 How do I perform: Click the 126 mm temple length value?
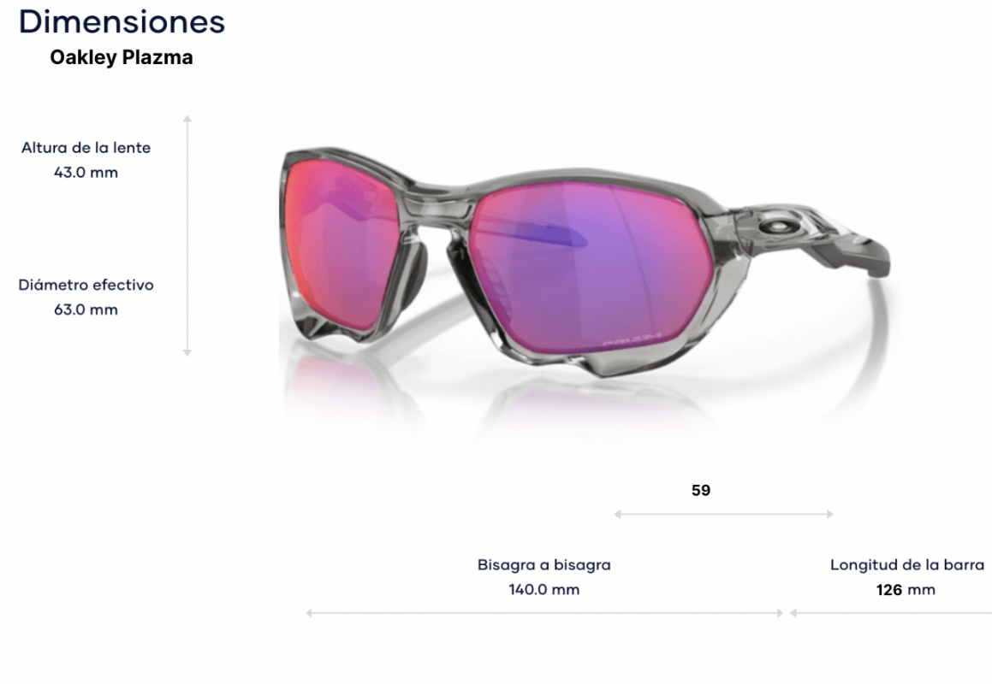tap(906, 590)
